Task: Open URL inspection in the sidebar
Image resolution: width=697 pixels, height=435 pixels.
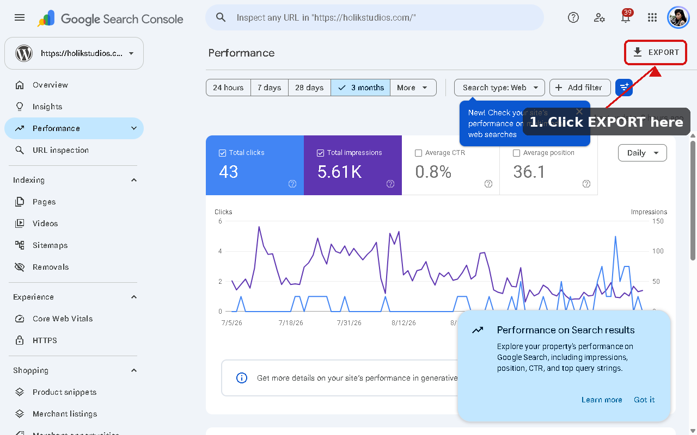Action: coord(74,150)
